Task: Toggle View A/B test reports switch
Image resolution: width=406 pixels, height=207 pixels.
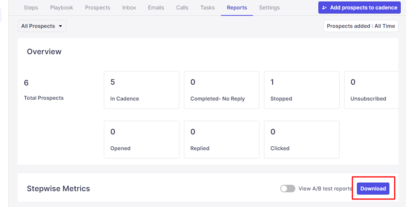Action: (287, 189)
